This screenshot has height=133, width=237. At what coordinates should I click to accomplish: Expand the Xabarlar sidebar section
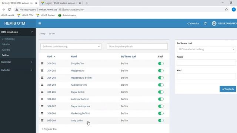(x=18, y=70)
